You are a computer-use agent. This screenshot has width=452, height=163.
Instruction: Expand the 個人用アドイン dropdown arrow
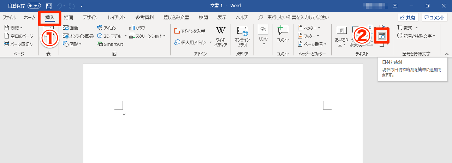pos(210,42)
